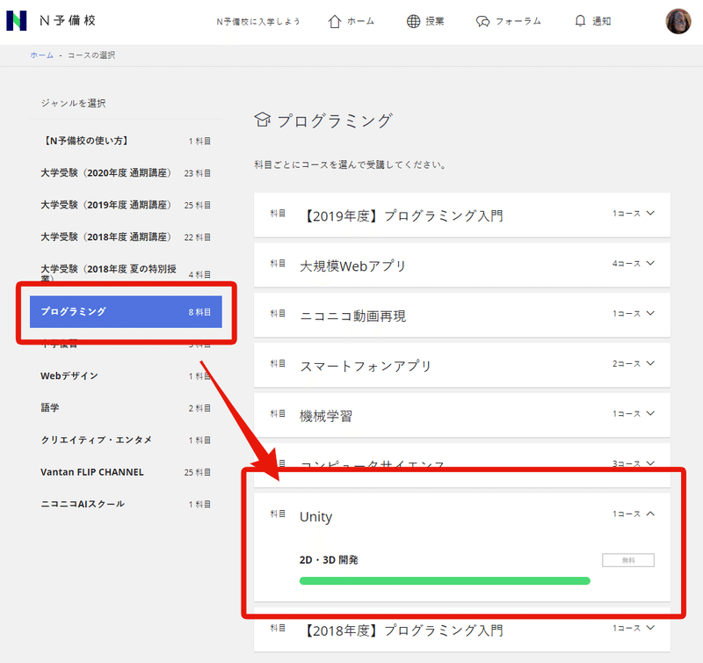Click the N予備校 logo icon
703x663 pixels.
click(17, 20)
